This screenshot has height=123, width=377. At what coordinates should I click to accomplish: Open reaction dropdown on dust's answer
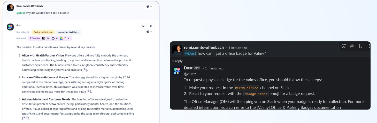(149, 32)
